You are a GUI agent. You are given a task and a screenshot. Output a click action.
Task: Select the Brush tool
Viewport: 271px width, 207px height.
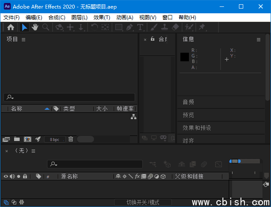coord(154,27)
